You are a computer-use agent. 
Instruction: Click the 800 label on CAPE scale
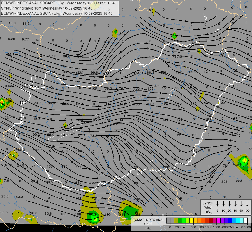[x=201, y=227]
